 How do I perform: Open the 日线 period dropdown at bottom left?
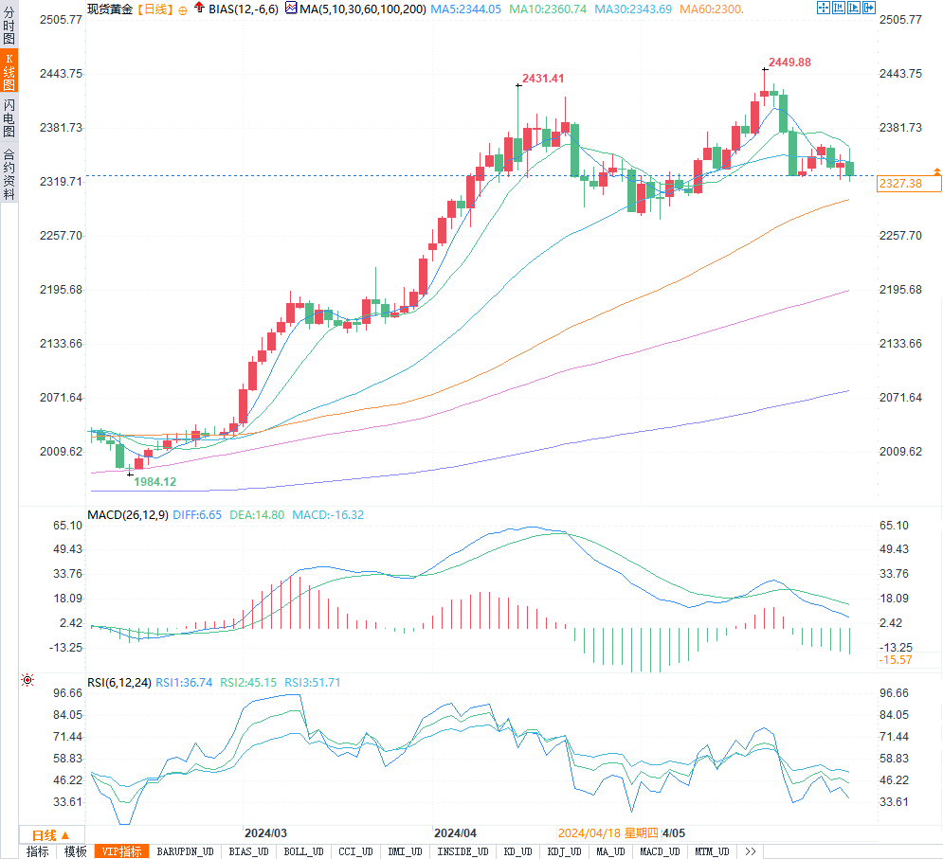tap(49, 834)
